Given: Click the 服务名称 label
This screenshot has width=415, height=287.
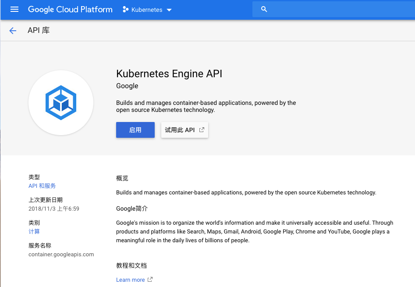Looking at the screenshot, I should 40,245.
